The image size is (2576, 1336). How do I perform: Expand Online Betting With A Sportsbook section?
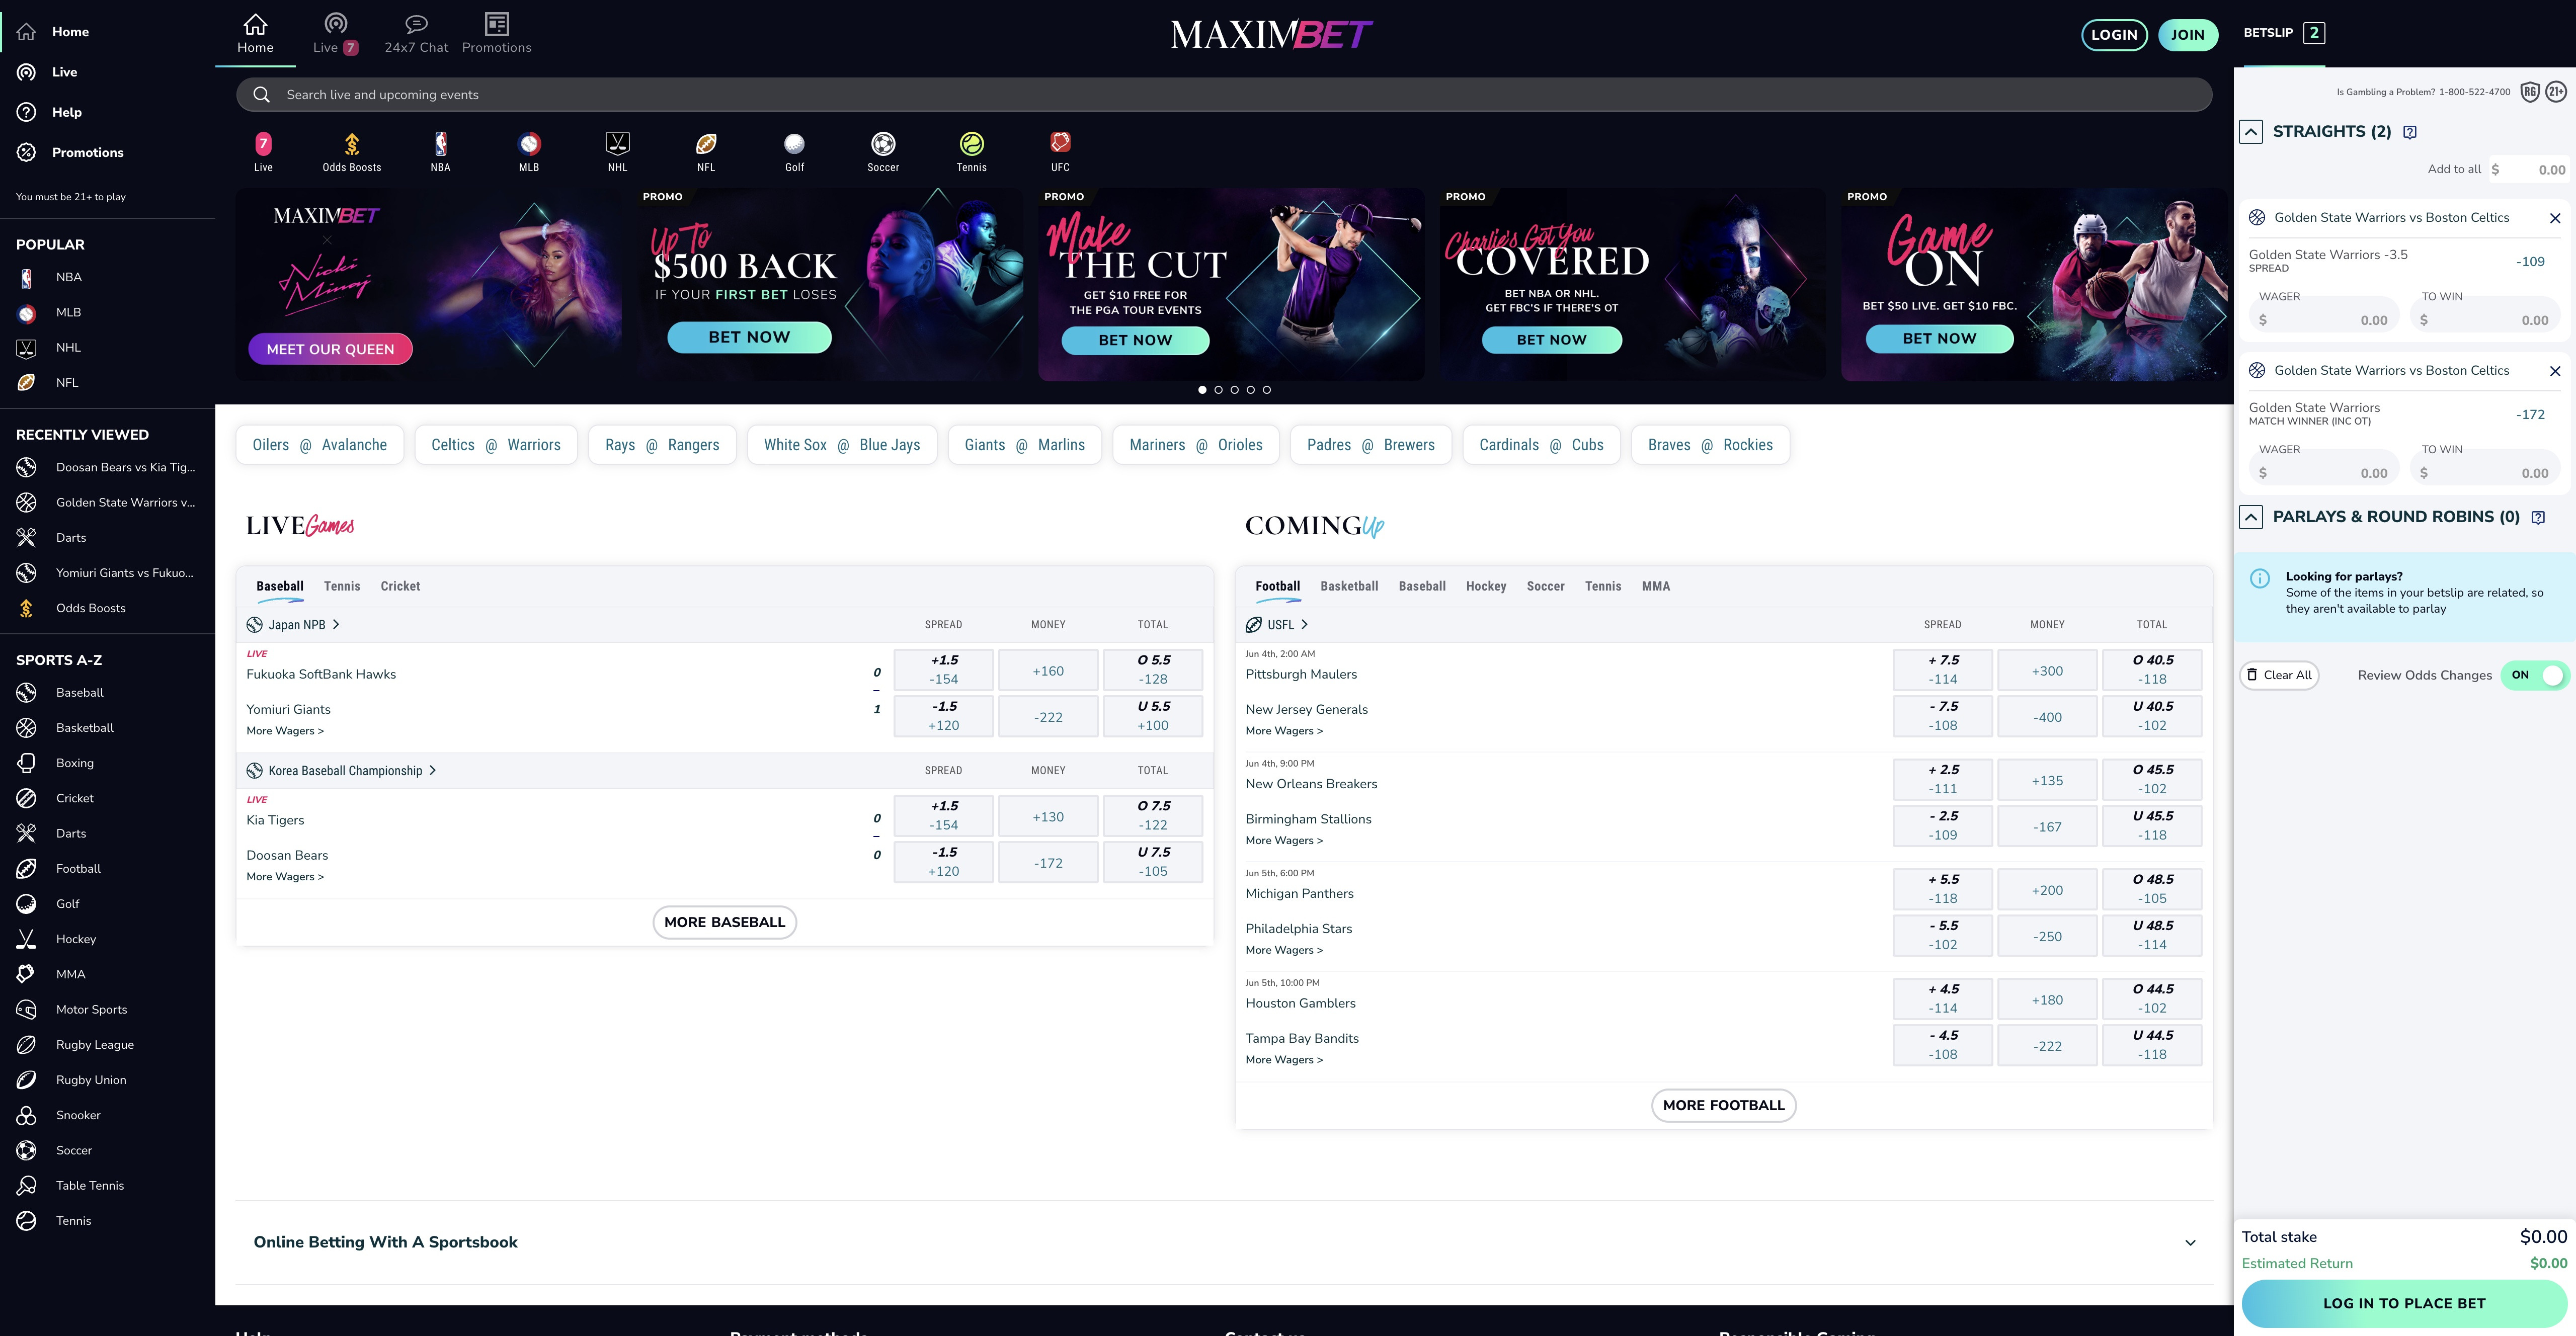coord(2190,1243)
